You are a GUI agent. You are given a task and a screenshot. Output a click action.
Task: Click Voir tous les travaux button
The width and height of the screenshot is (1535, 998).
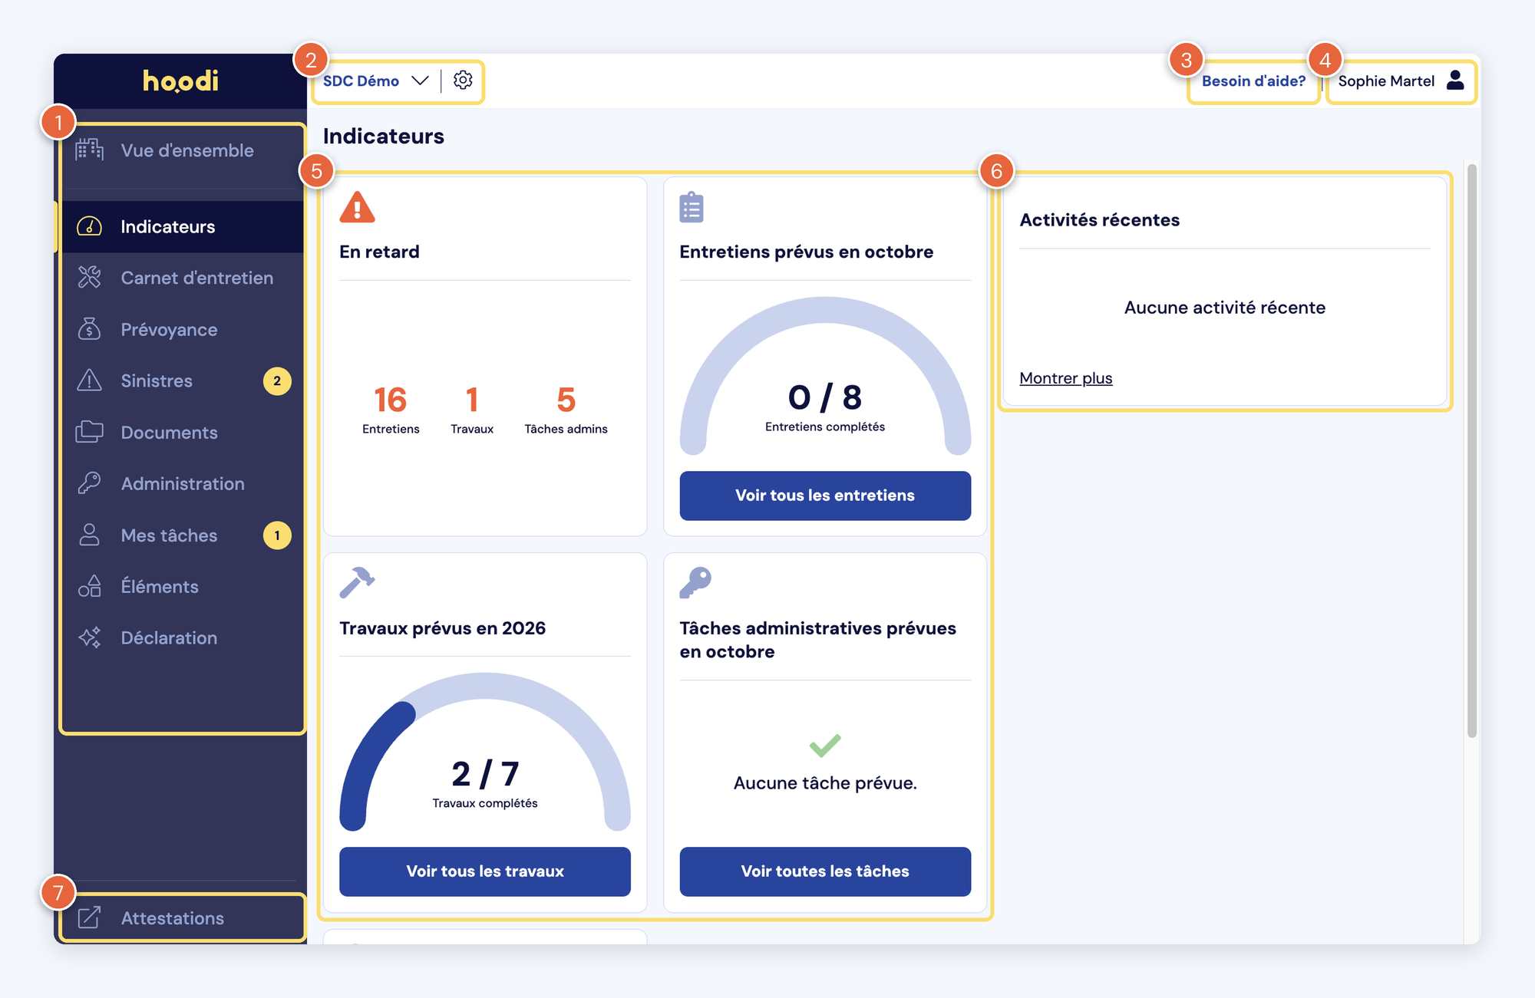pos(485,871)
